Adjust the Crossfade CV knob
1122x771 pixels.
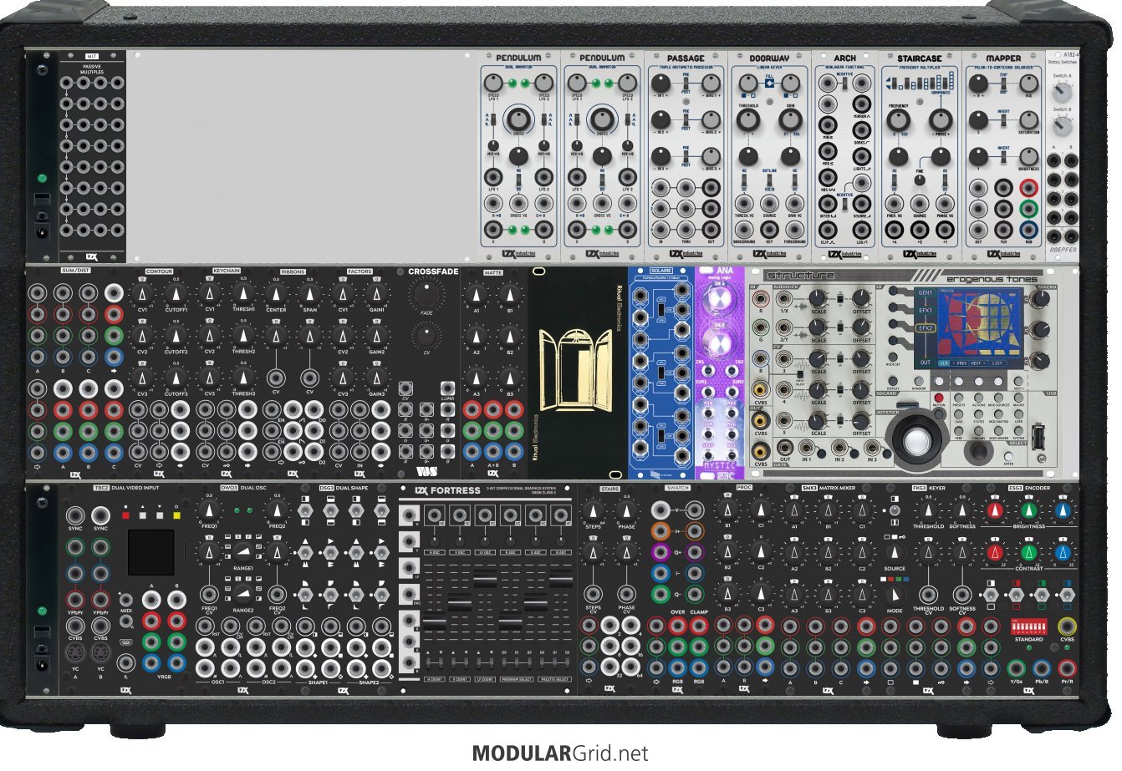pos(427,337)
